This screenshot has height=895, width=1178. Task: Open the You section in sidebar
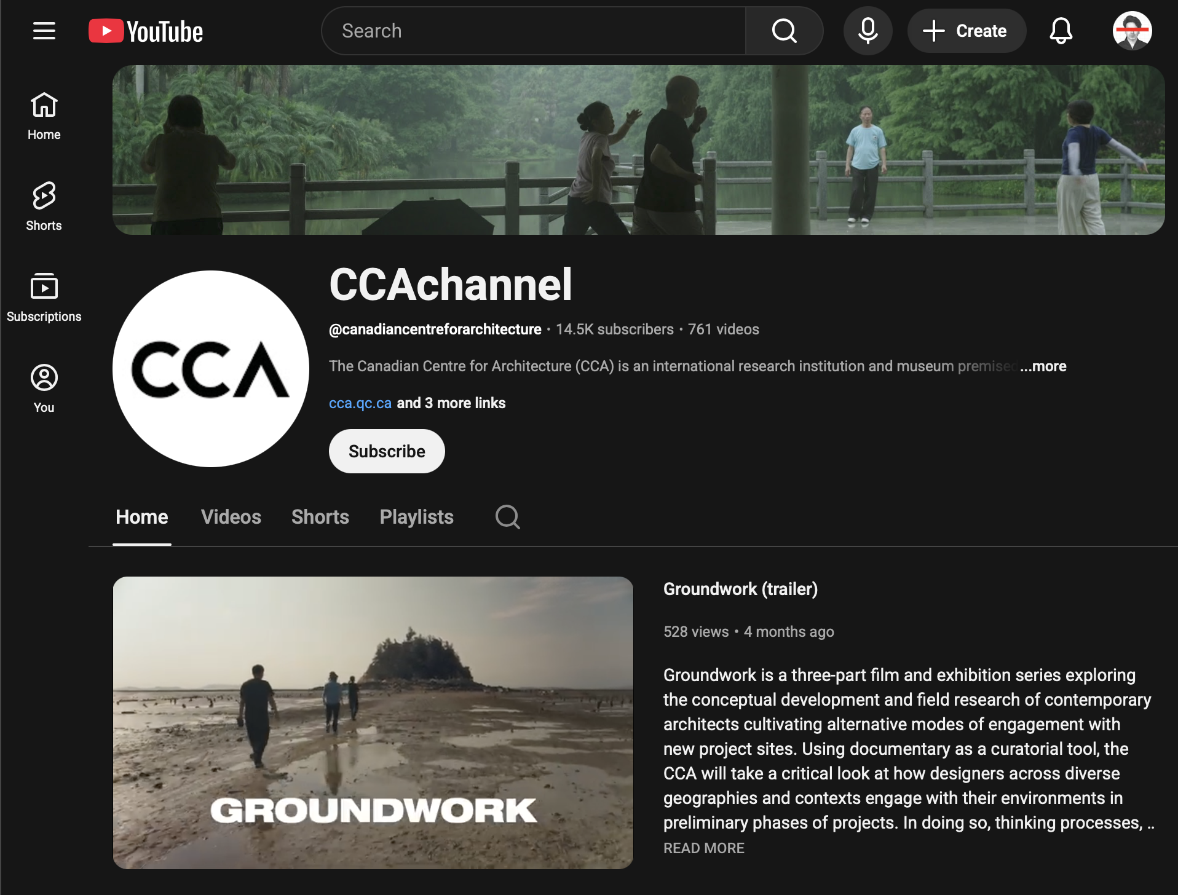coord(44,388)
